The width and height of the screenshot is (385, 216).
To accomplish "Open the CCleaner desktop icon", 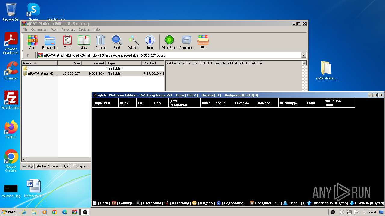I will 11,71.
